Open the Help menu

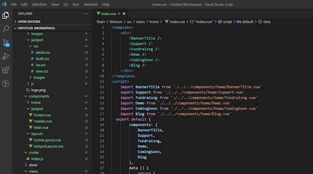click(x=105, y=5)
